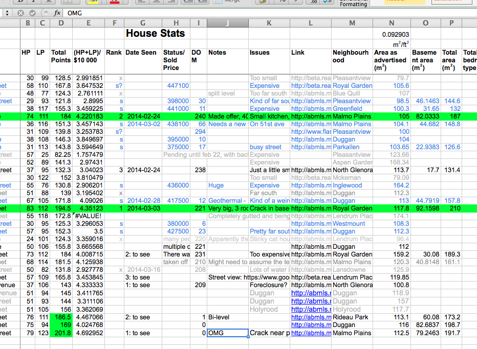This screenshot has height=349, width=477.
Task: Open the fx insert function button
Action: [x=57, y=13]
